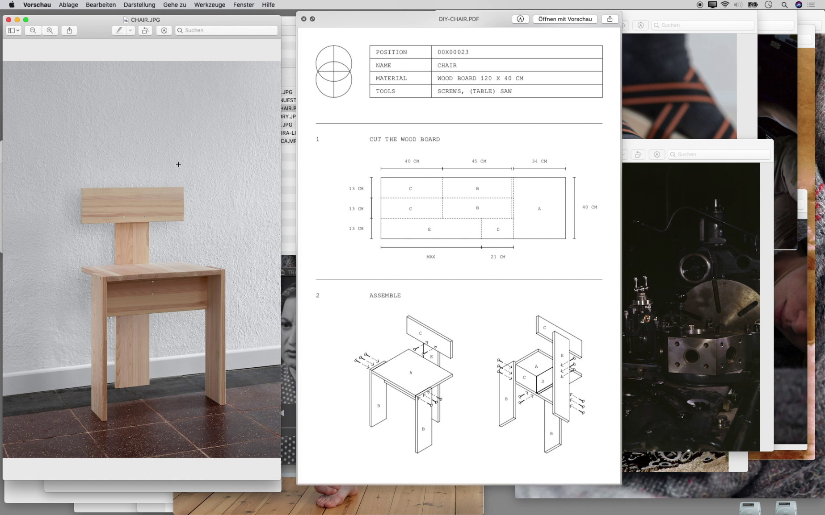Zoom in on the CHAIR.JPG image

tap(50, 30)
